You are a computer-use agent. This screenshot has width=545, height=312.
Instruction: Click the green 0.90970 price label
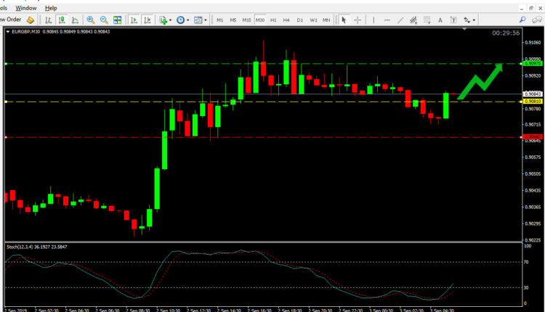(533, 64)
